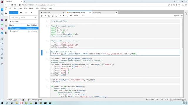Viewport: 188px width, 105px height.
Task: Click the obsDf pd.read_csv cell
Action: tap(115, 81)
